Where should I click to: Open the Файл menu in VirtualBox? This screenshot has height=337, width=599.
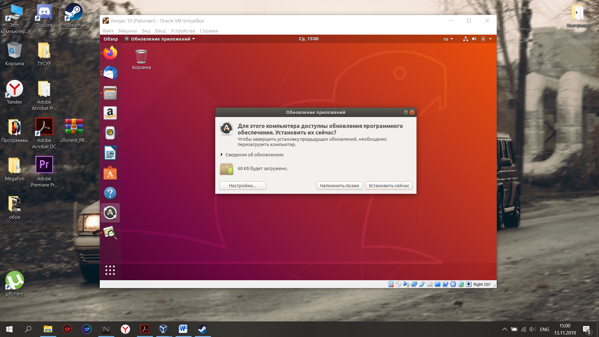tap(108, 31)
